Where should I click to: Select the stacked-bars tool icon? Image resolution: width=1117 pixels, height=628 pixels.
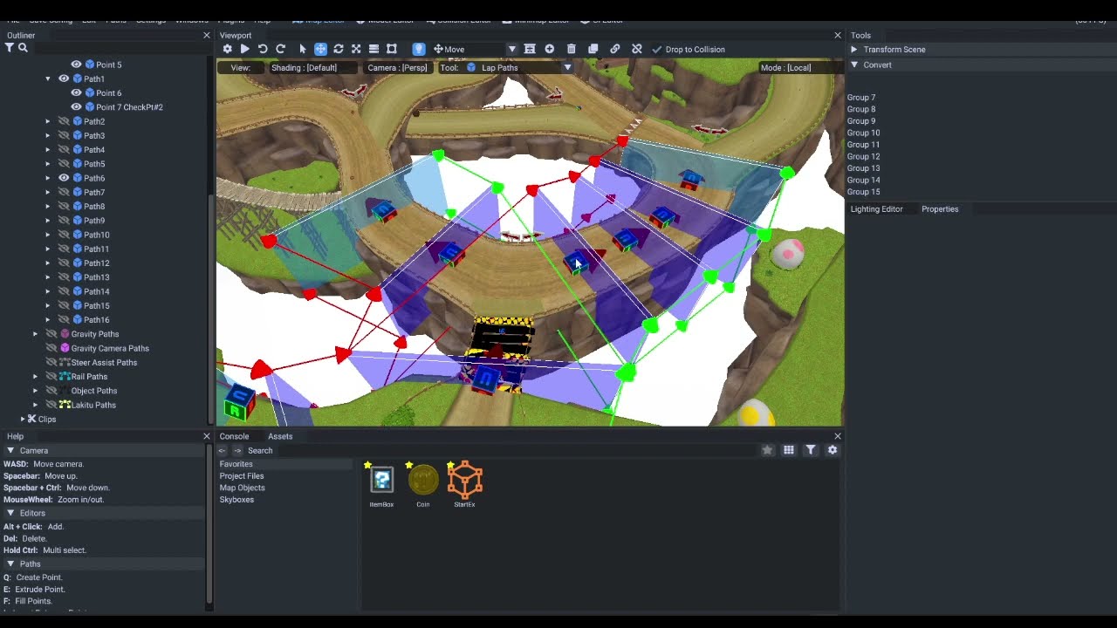373,50
